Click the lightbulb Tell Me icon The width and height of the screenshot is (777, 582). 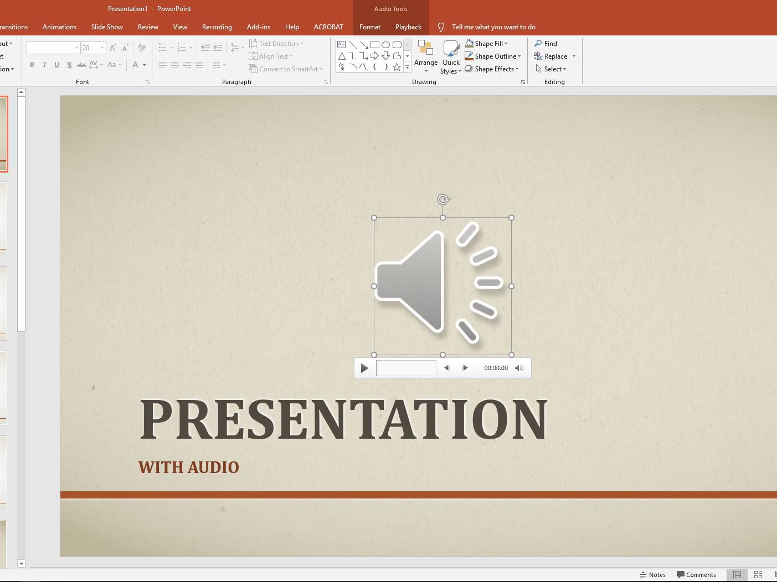click(x=441, y=27)
